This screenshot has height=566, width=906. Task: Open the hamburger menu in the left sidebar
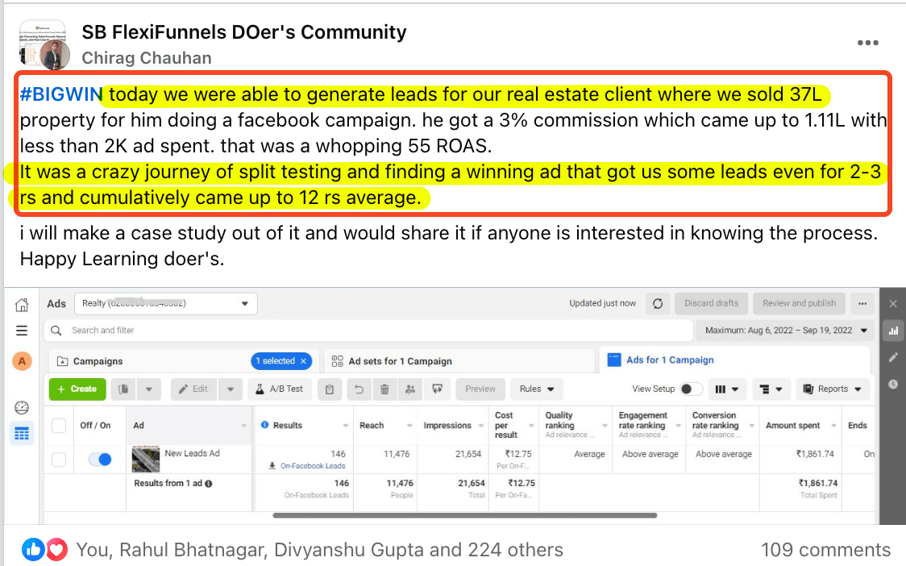pyautogui.click(x=22, y=331)
